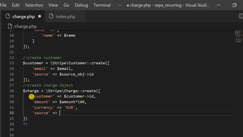Restore down the VS Code window
This screenshot has width=243, height=137.
235,5
